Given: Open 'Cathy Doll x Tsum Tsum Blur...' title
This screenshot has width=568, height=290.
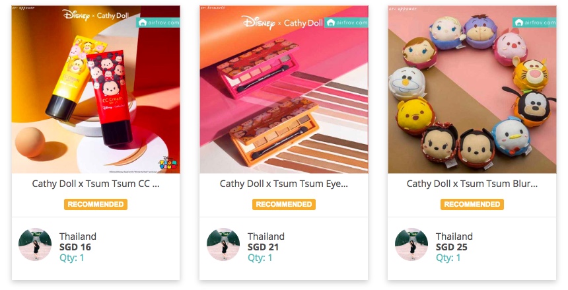Looking at the screenshot, I should 472,184.
